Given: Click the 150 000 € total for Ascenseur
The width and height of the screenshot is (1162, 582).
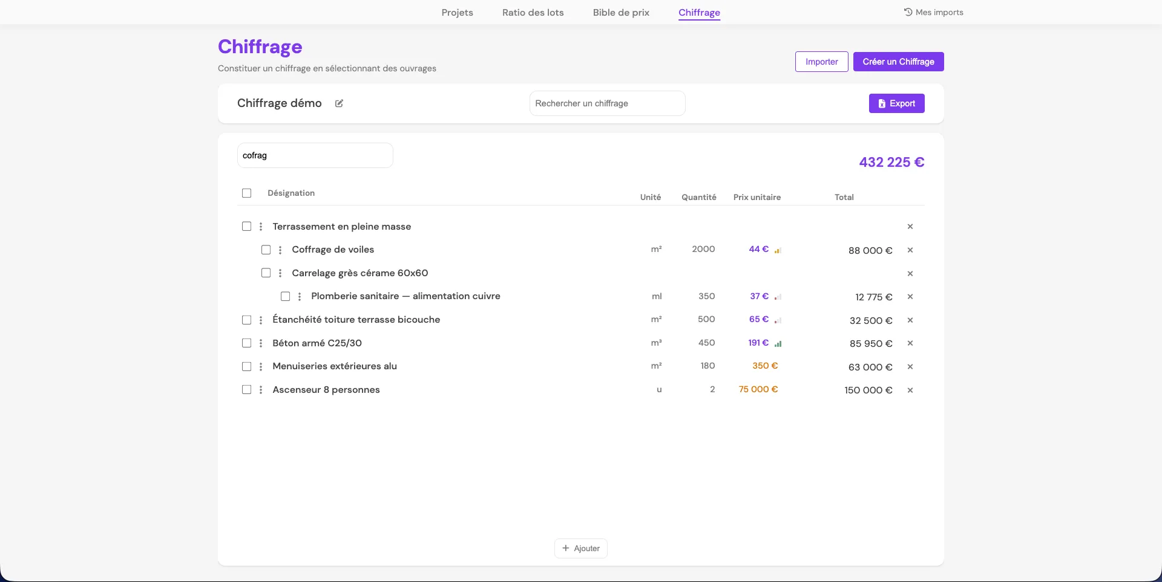Looking at the screenshot, I should [868, 390].
